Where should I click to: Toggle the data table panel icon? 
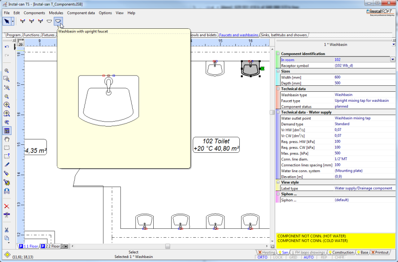coord(7,131)
